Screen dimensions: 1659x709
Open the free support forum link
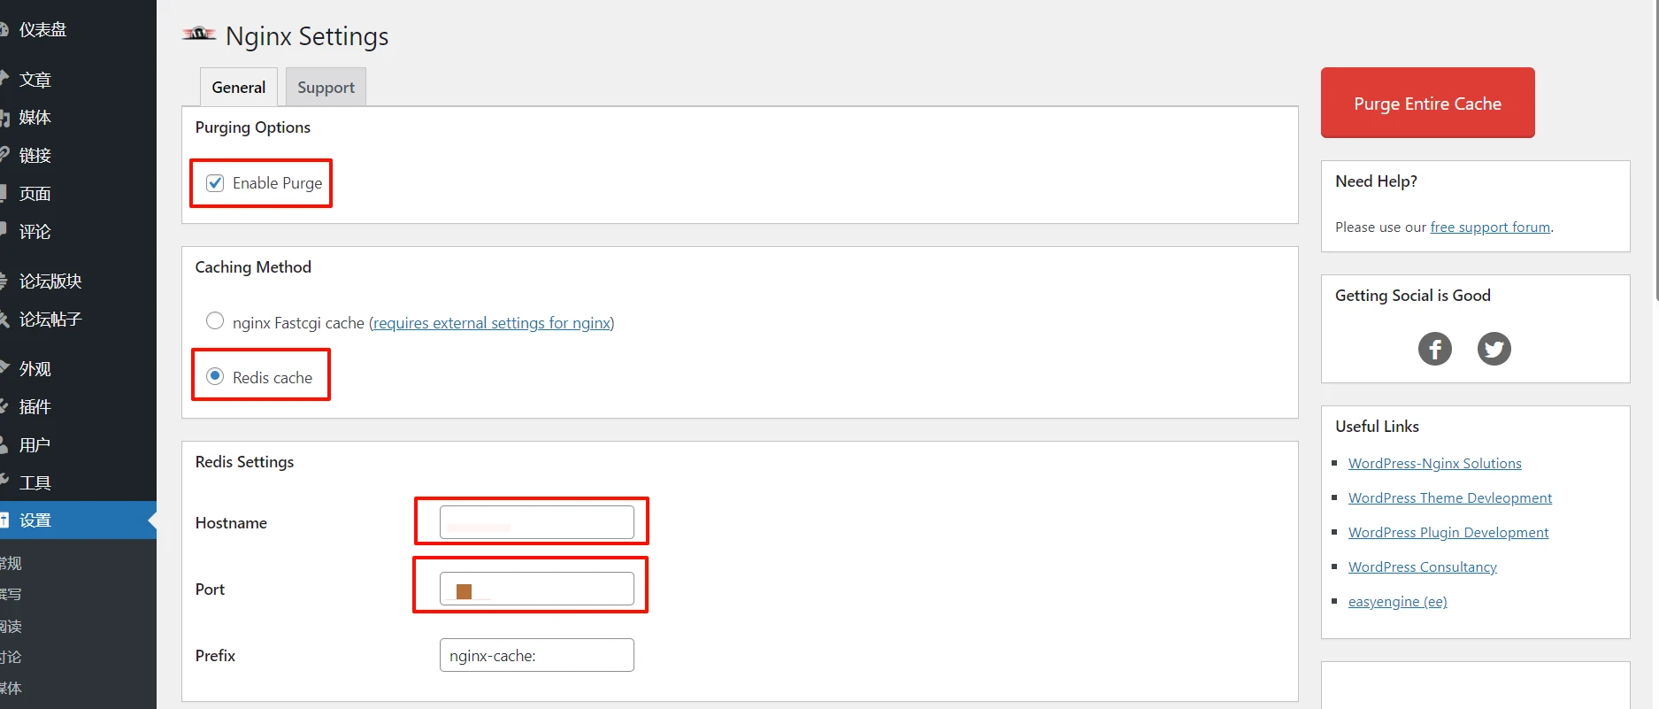tap(1490, 227)
